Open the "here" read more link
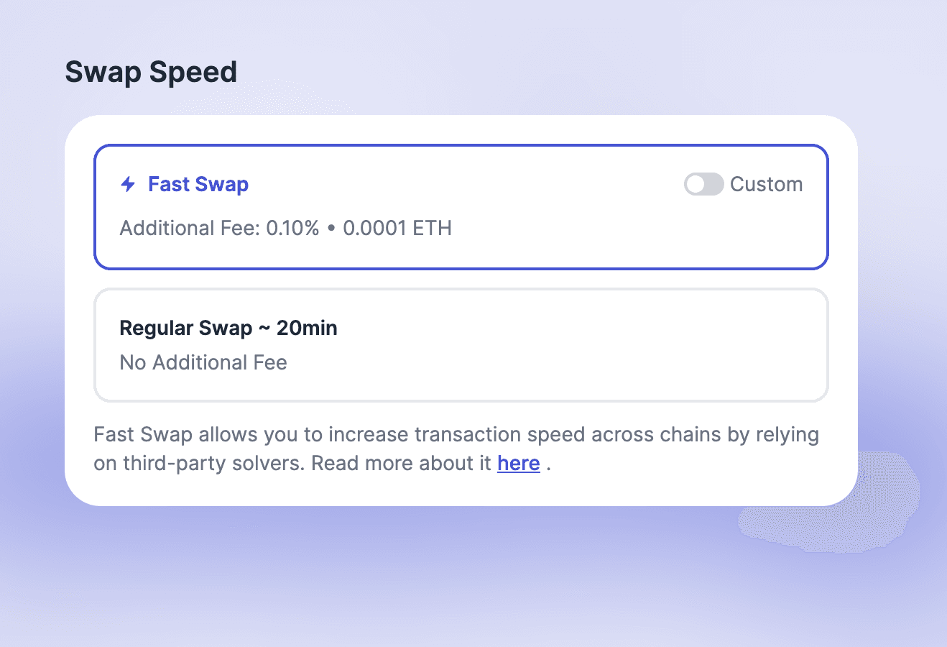 pyautogui.click(x=518, y=463)
